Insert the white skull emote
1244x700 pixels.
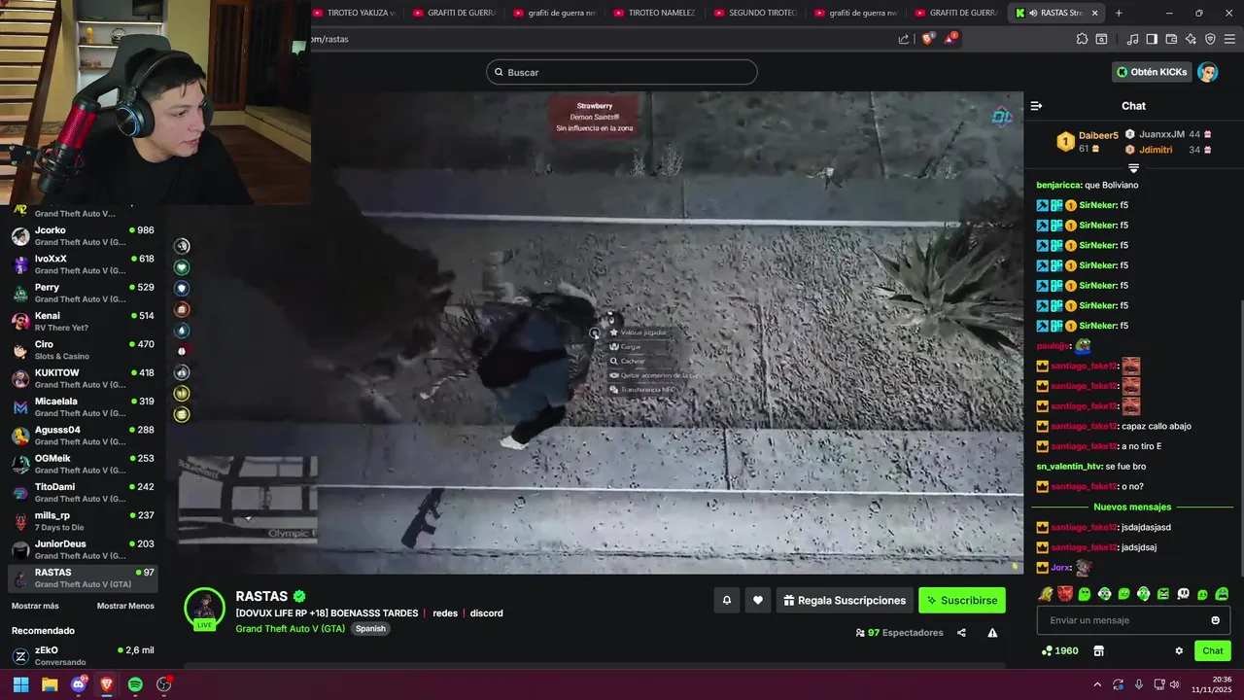[x=1183, y=594]
